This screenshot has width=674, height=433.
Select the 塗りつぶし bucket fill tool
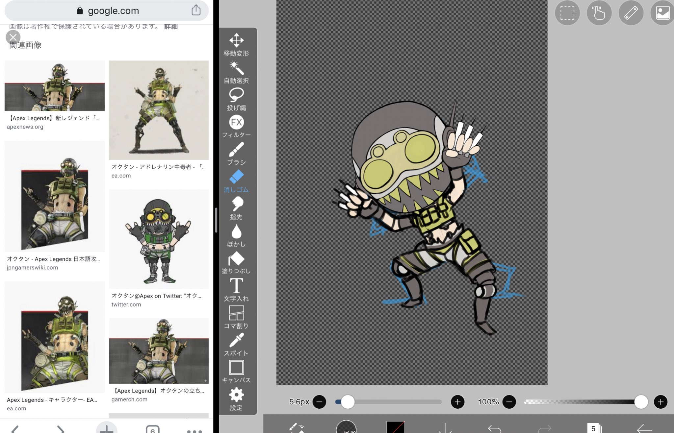coord(236,263)
